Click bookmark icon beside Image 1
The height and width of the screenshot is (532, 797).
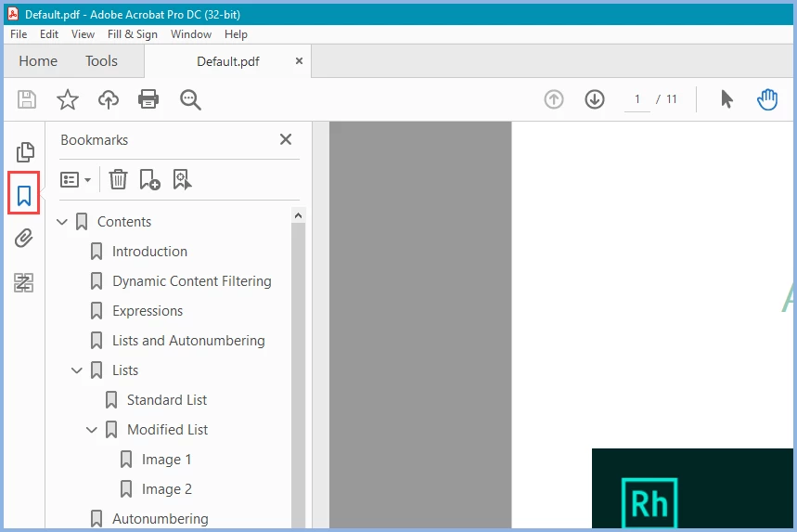[x=126, y=460]
